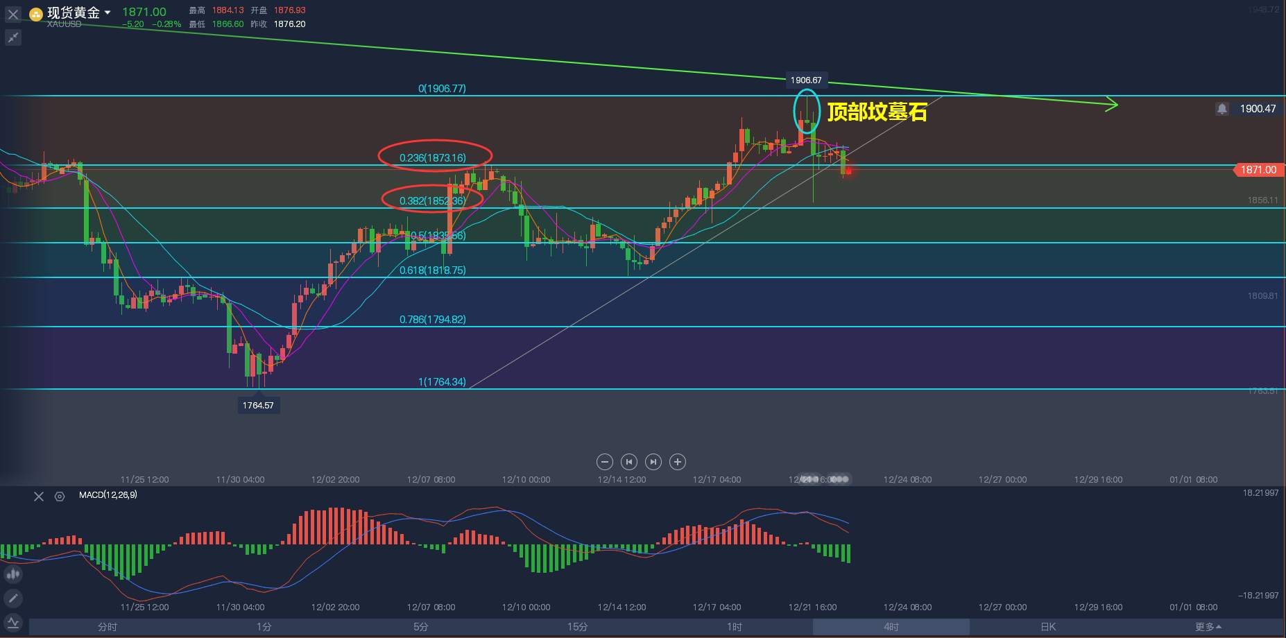
Task: Switch to the 1时 timeframe tab
Action: (735, 627)
